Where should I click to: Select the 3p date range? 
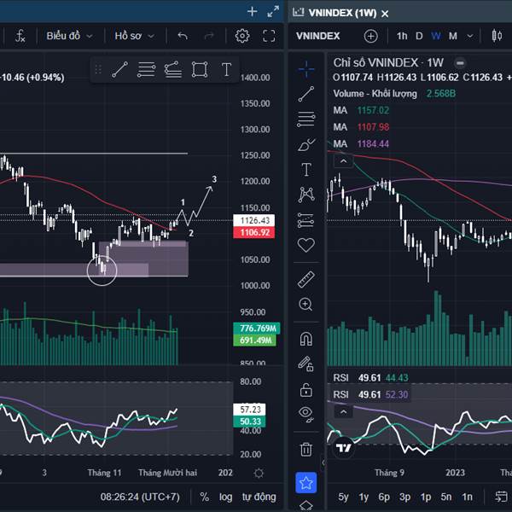pos(404,497)
